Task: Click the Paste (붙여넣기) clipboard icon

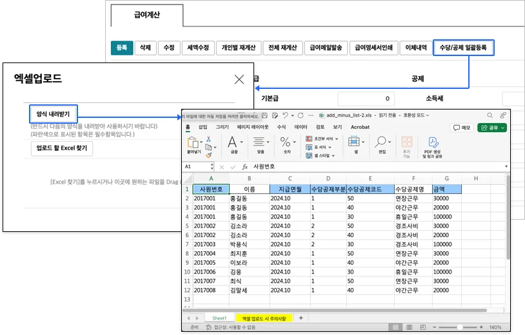Action: [x=194, y=142]
